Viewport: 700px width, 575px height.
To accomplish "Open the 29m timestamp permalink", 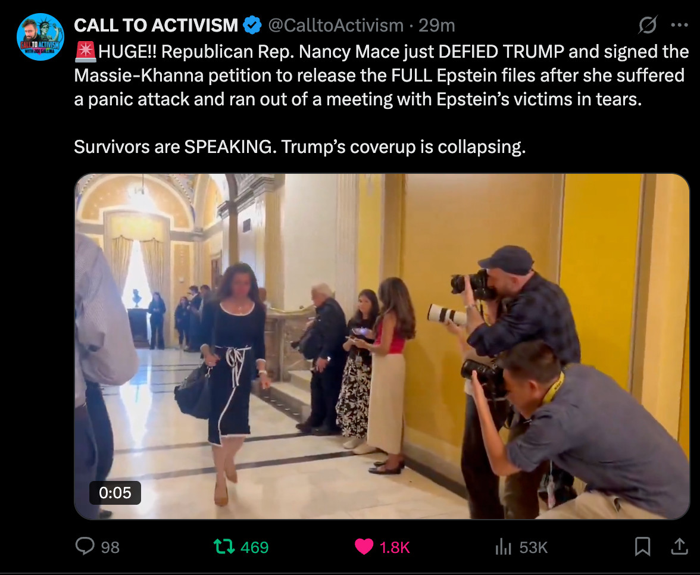I will (x=437, y=26).
